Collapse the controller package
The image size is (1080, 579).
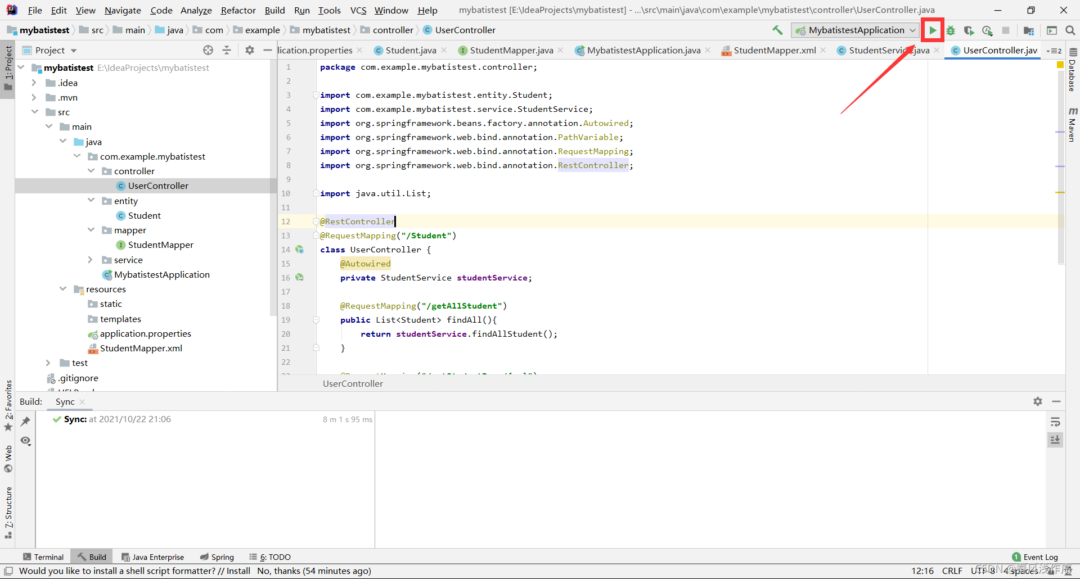coord(91,171)
